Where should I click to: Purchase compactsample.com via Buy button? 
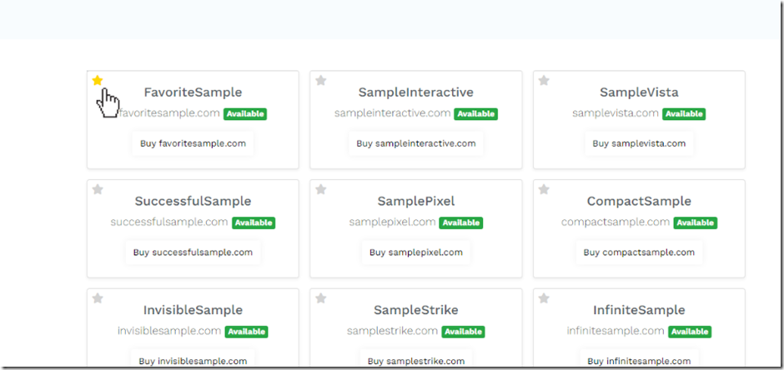[639, 252]
